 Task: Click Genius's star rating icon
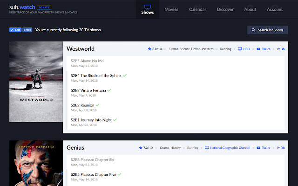pos(141,148)
